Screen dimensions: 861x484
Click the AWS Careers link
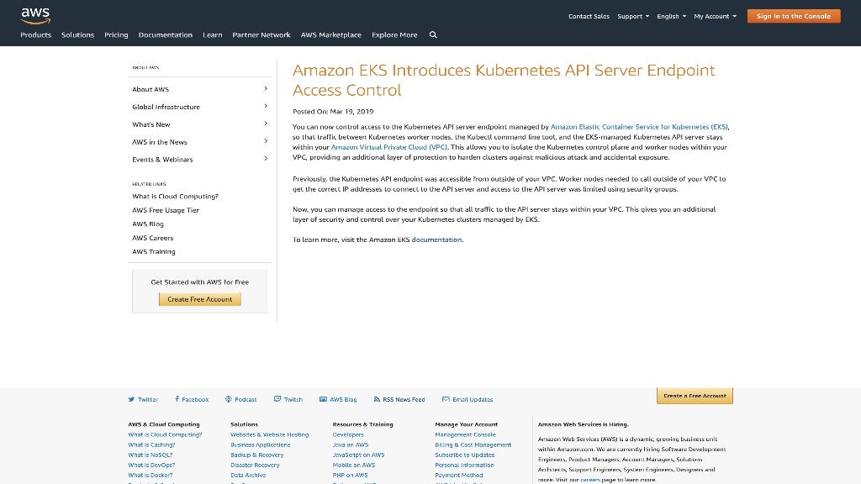(x=153, y=238)
